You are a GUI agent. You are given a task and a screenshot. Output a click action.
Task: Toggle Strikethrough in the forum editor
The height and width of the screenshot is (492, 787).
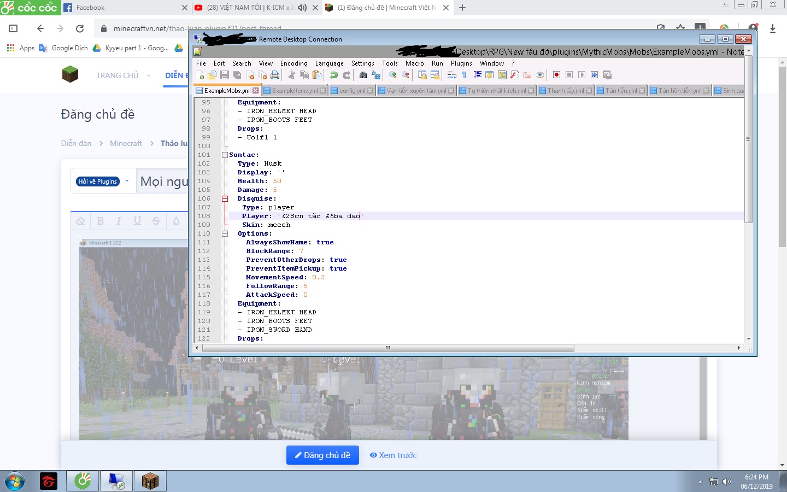pos(156,221)
